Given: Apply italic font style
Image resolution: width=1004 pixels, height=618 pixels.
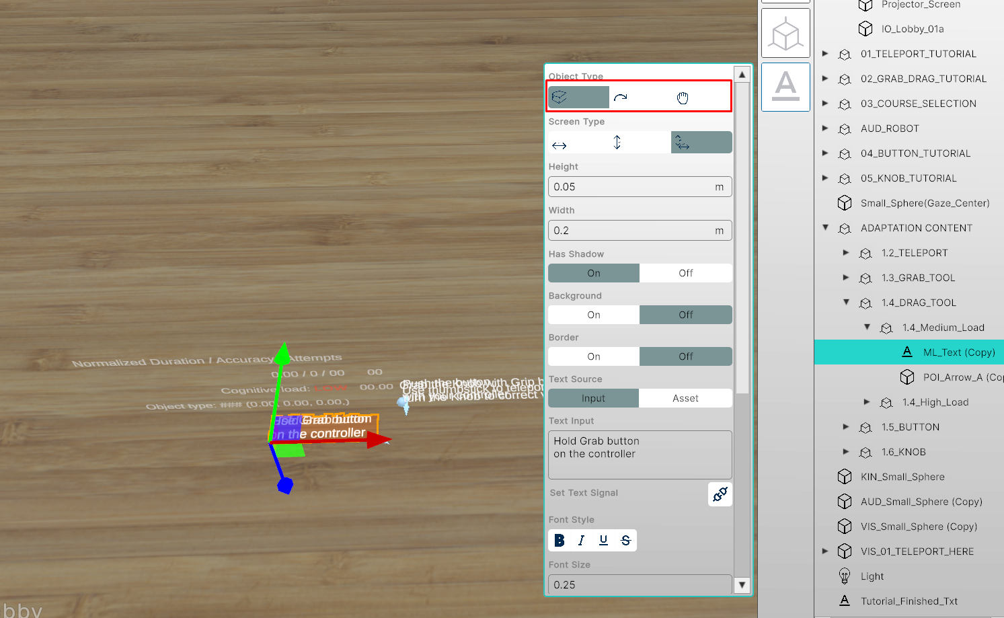Looking at the screenshot, I should [x=581, y=540].
